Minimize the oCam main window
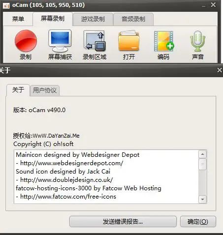Screen dimensions: 223x235 click(x=204, y=5)
